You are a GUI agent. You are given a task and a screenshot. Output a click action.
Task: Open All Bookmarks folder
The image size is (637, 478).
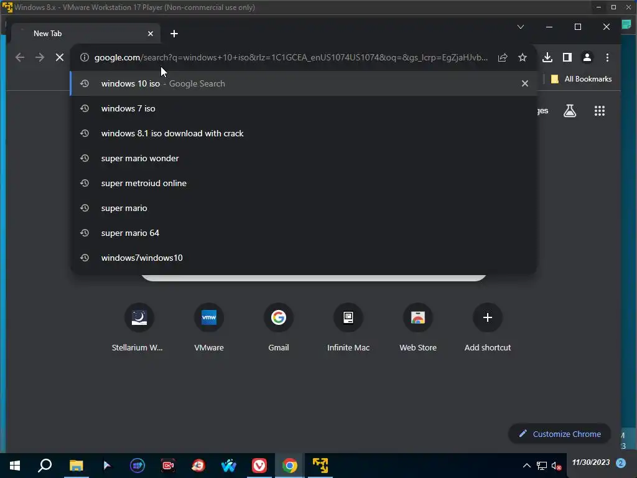(581, 79)
